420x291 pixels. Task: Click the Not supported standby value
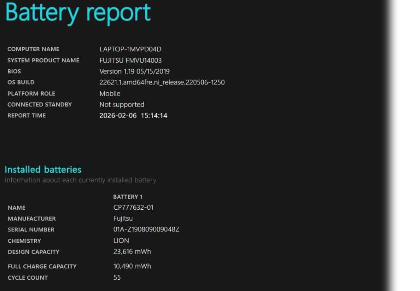[122, 104]
